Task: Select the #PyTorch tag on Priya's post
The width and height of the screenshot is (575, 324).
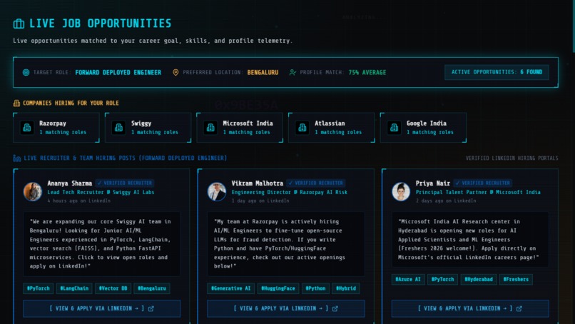Action: [x=442, y=279]
